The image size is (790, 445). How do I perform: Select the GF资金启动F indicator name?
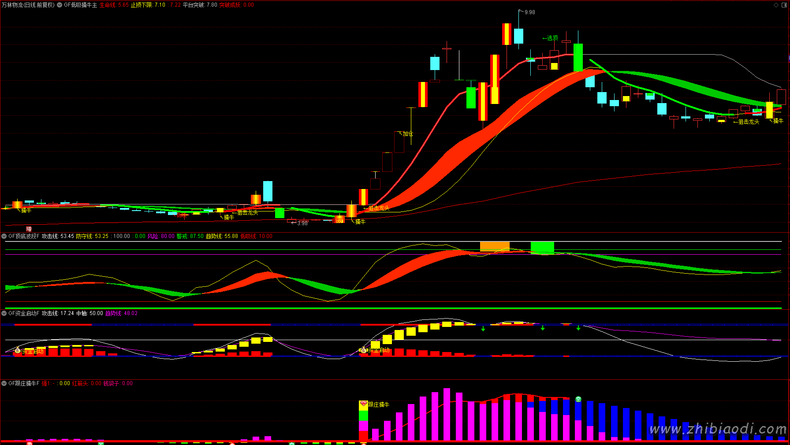click(24, 313)
